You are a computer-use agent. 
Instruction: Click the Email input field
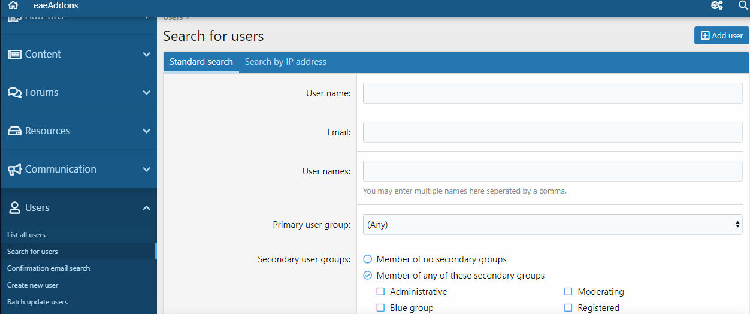pos(552,132)
